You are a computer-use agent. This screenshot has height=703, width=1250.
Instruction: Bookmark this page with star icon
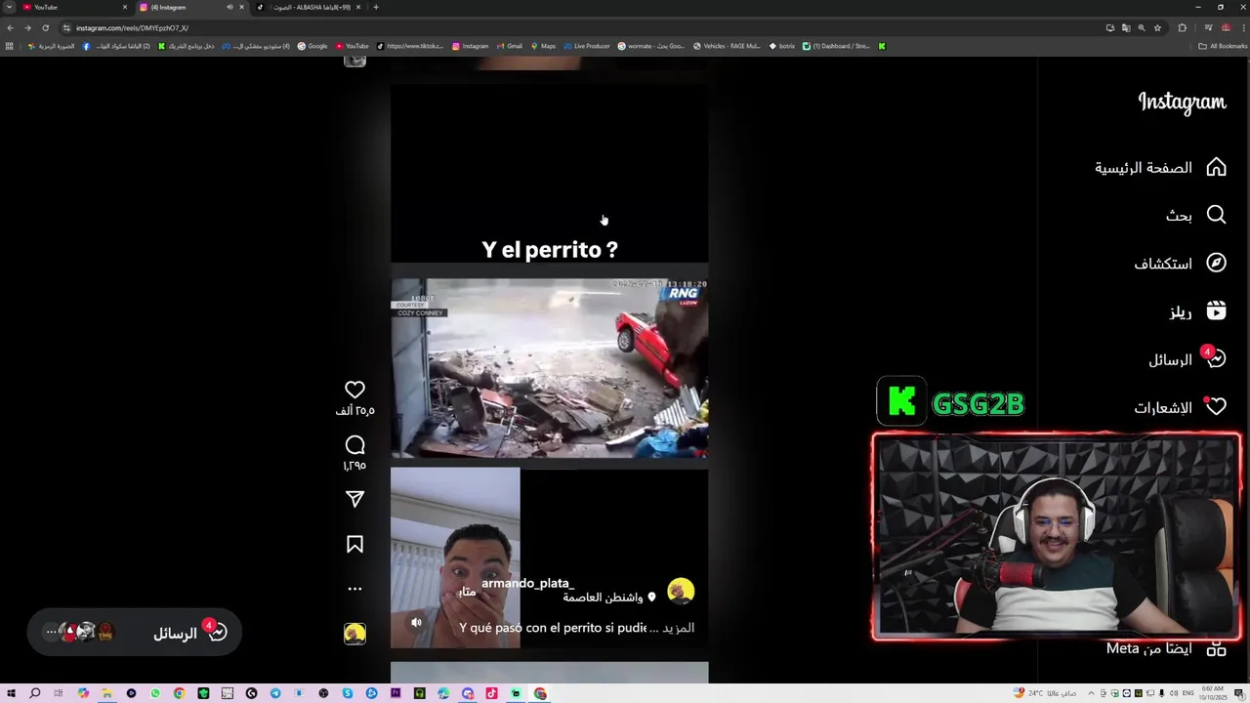[x=1157, y=27]
